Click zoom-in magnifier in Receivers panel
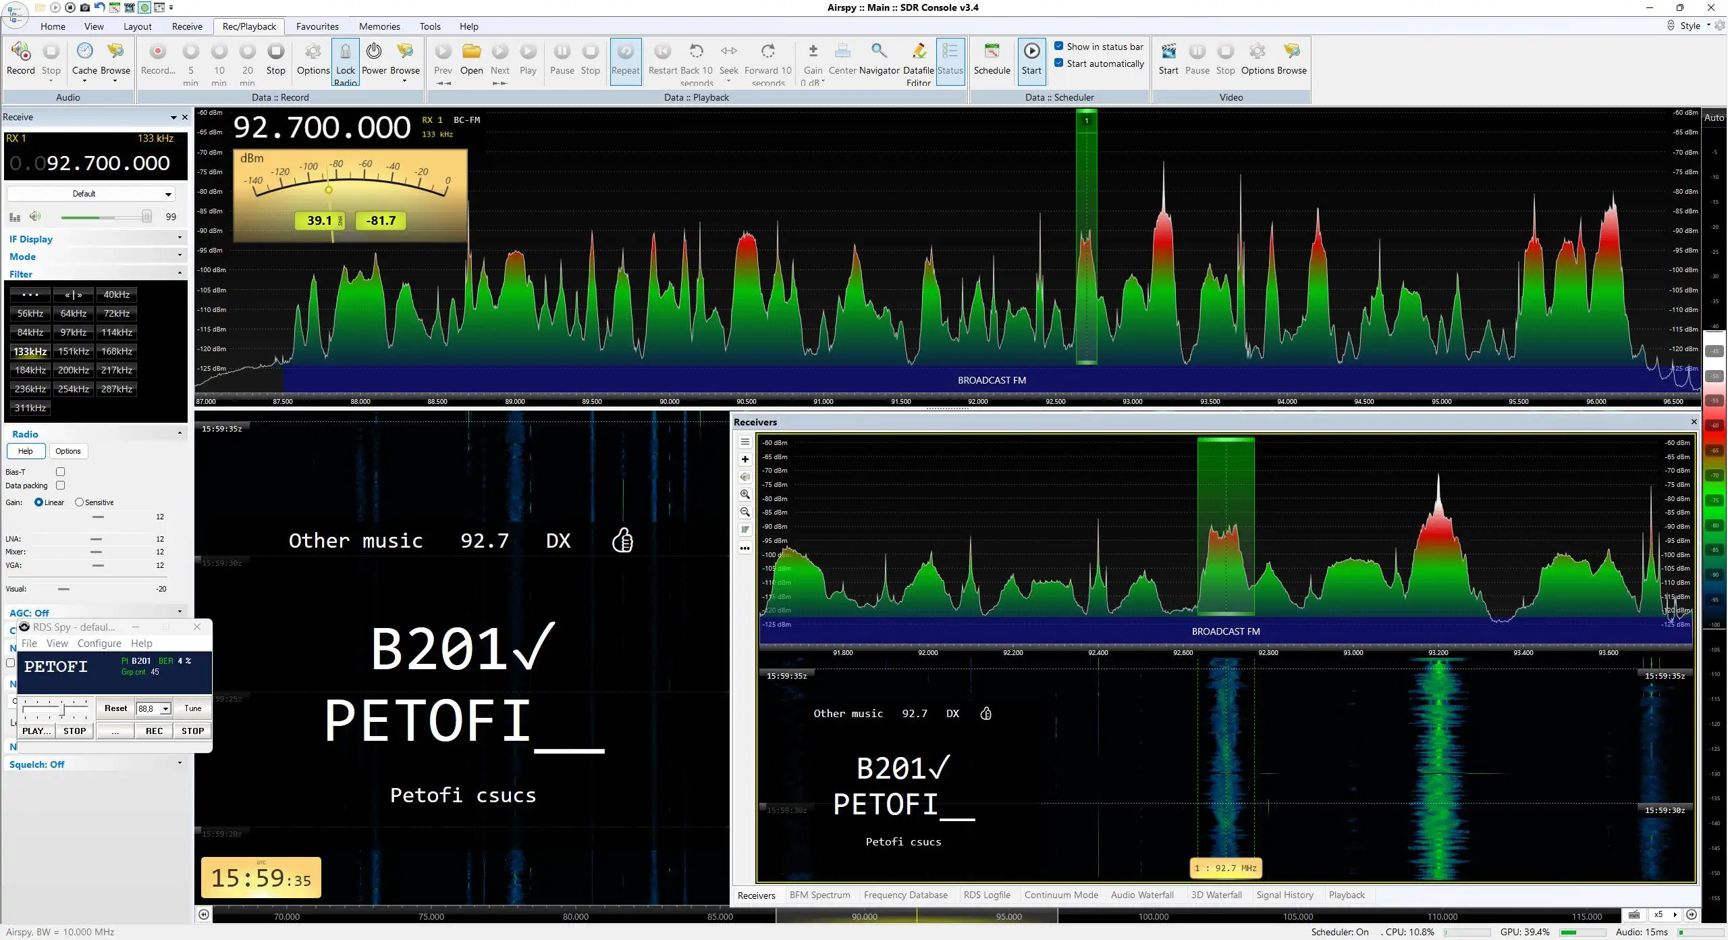Screen dimensions: 1728x940 [x=745, y=494]
